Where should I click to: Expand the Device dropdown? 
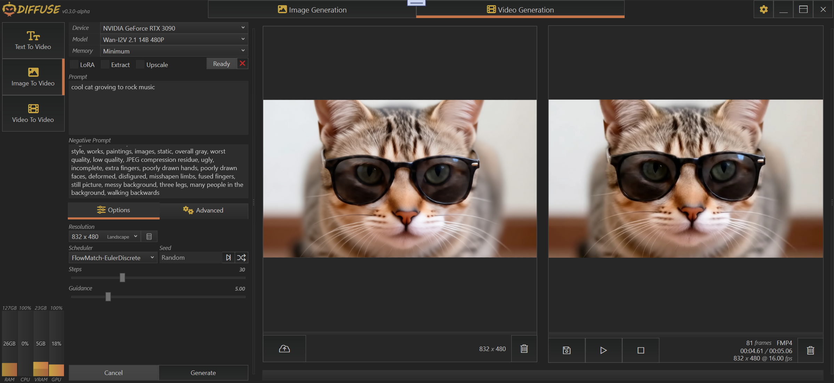174,28
